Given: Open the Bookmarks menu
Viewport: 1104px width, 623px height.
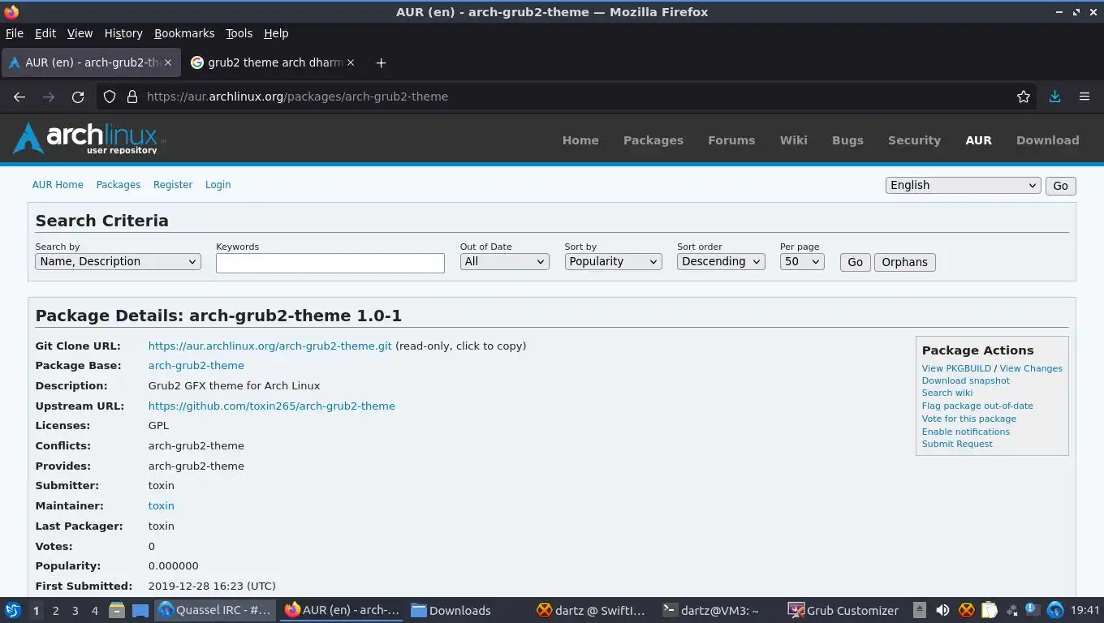Looking at the screenshot, I should (184, 33).
